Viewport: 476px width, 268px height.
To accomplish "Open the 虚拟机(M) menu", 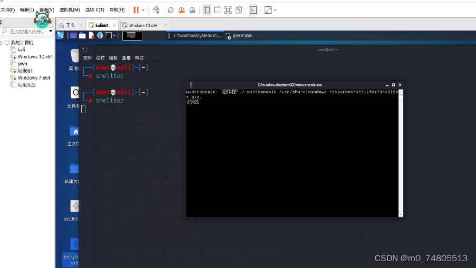I will pos(70,10).
